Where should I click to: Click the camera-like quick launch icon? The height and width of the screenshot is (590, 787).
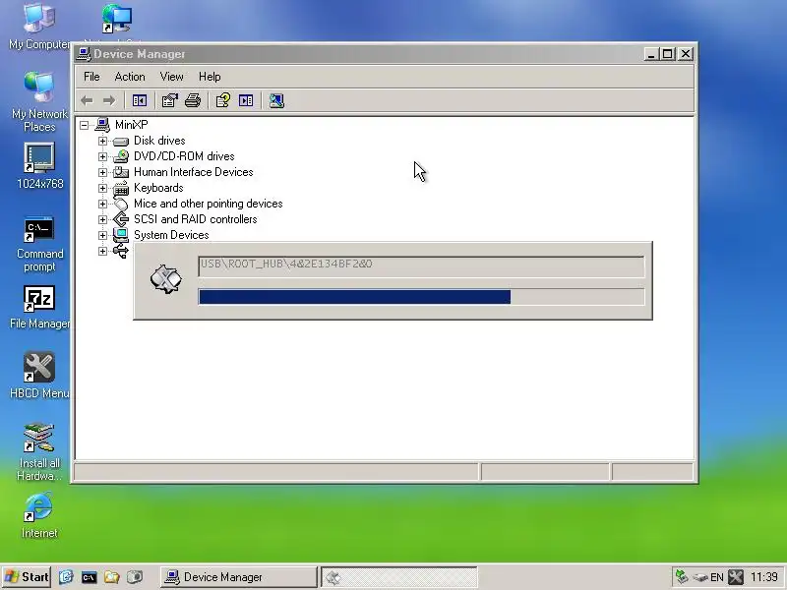pyautogui.click(x=135, y=577)
